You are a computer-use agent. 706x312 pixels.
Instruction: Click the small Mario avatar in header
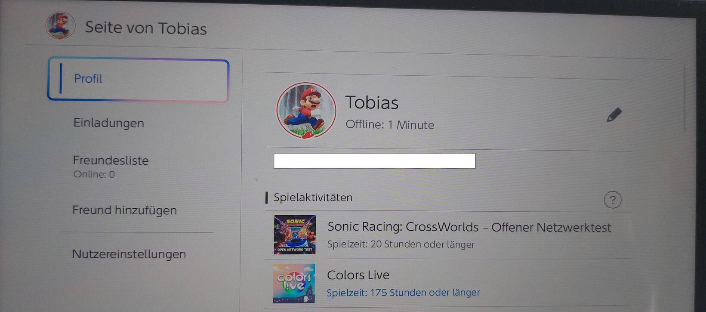click(60, 26)
